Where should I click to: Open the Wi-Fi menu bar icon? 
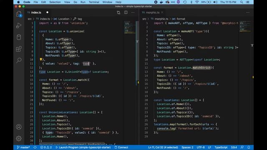[x=197, y=2]
